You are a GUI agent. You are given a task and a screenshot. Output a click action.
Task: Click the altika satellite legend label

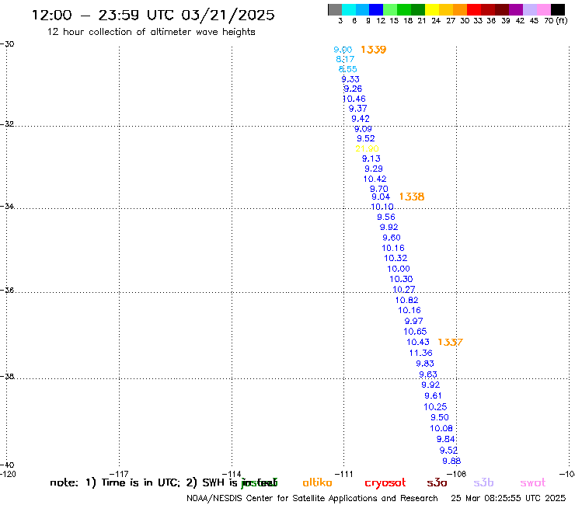click(317, 482)
